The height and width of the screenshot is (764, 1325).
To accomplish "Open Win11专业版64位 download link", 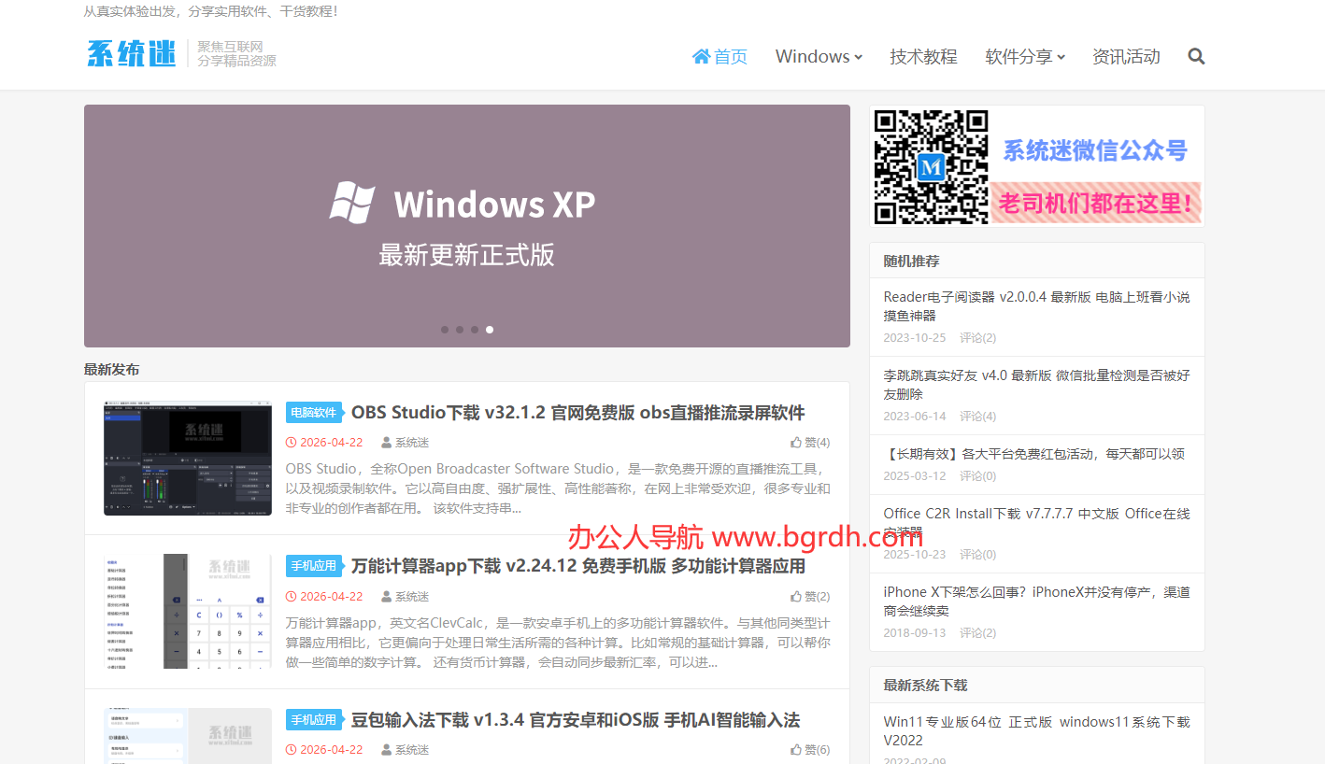I will click(x=1036, y=731).
